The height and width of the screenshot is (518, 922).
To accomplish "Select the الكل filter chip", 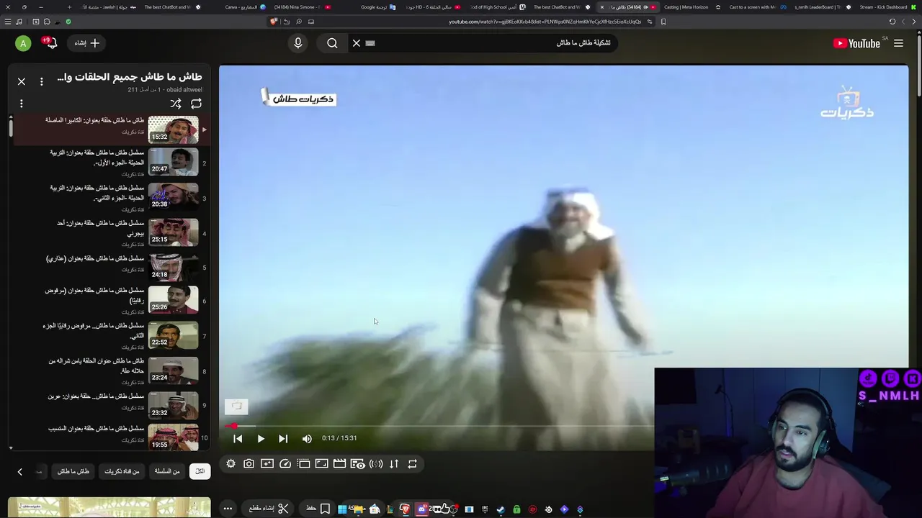I will click(x=200, y=471).
